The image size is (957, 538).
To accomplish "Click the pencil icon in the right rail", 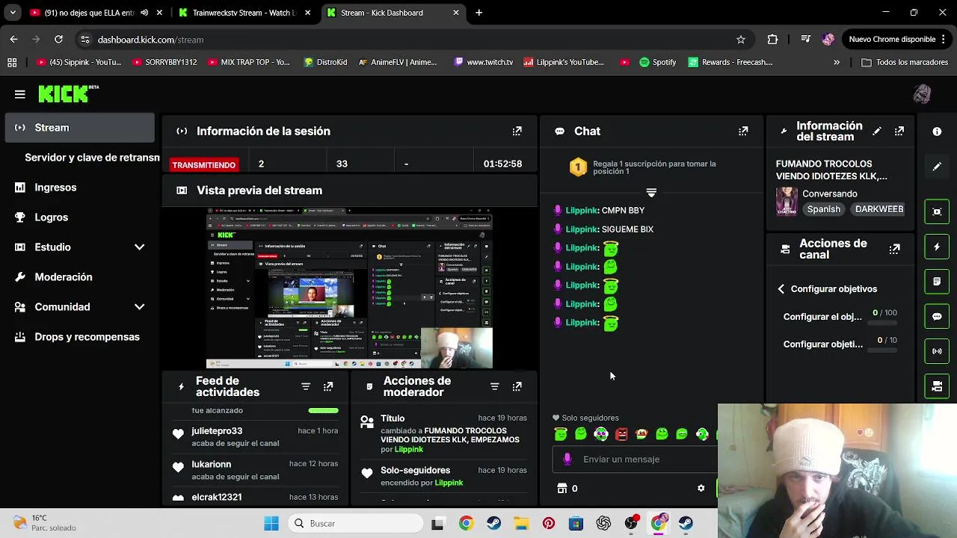I will point(937,167).
